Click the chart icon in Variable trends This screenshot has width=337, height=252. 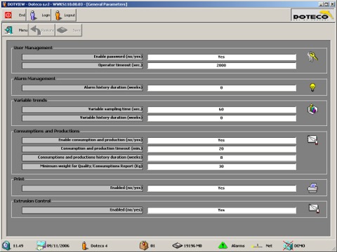tap(312, 109)
